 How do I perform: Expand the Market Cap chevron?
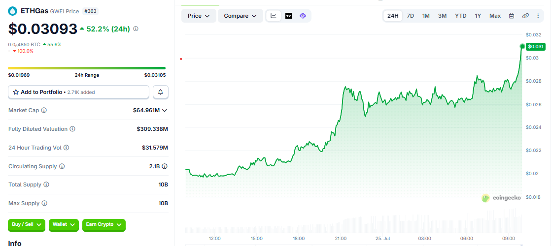tap(165, 110)
